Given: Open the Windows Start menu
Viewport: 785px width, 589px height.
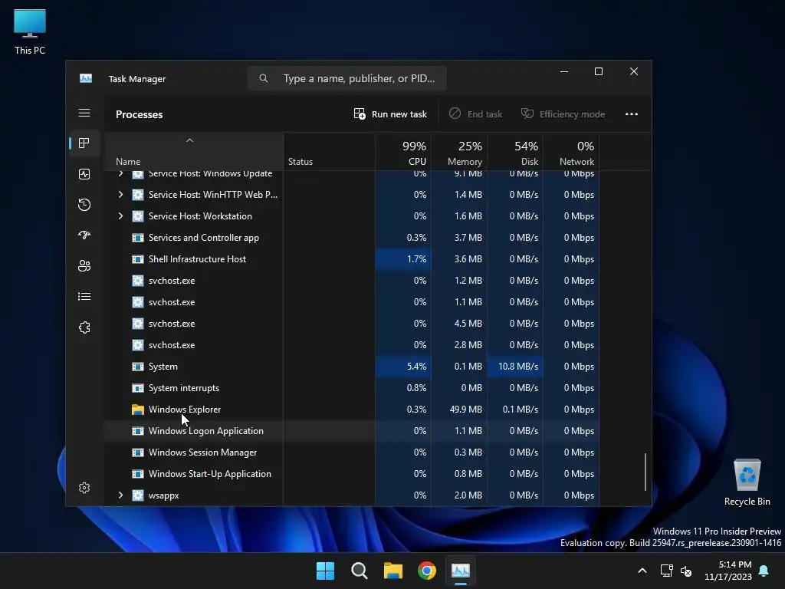Looking at the screenshot, I should (x=325, y=571).
